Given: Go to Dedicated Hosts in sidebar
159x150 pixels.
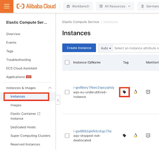Looking at the screenshot, I should 23,127.
